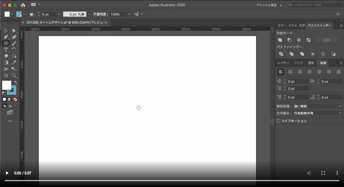
Task: Set fill mode to Gradient
Action: click(10, 99)
